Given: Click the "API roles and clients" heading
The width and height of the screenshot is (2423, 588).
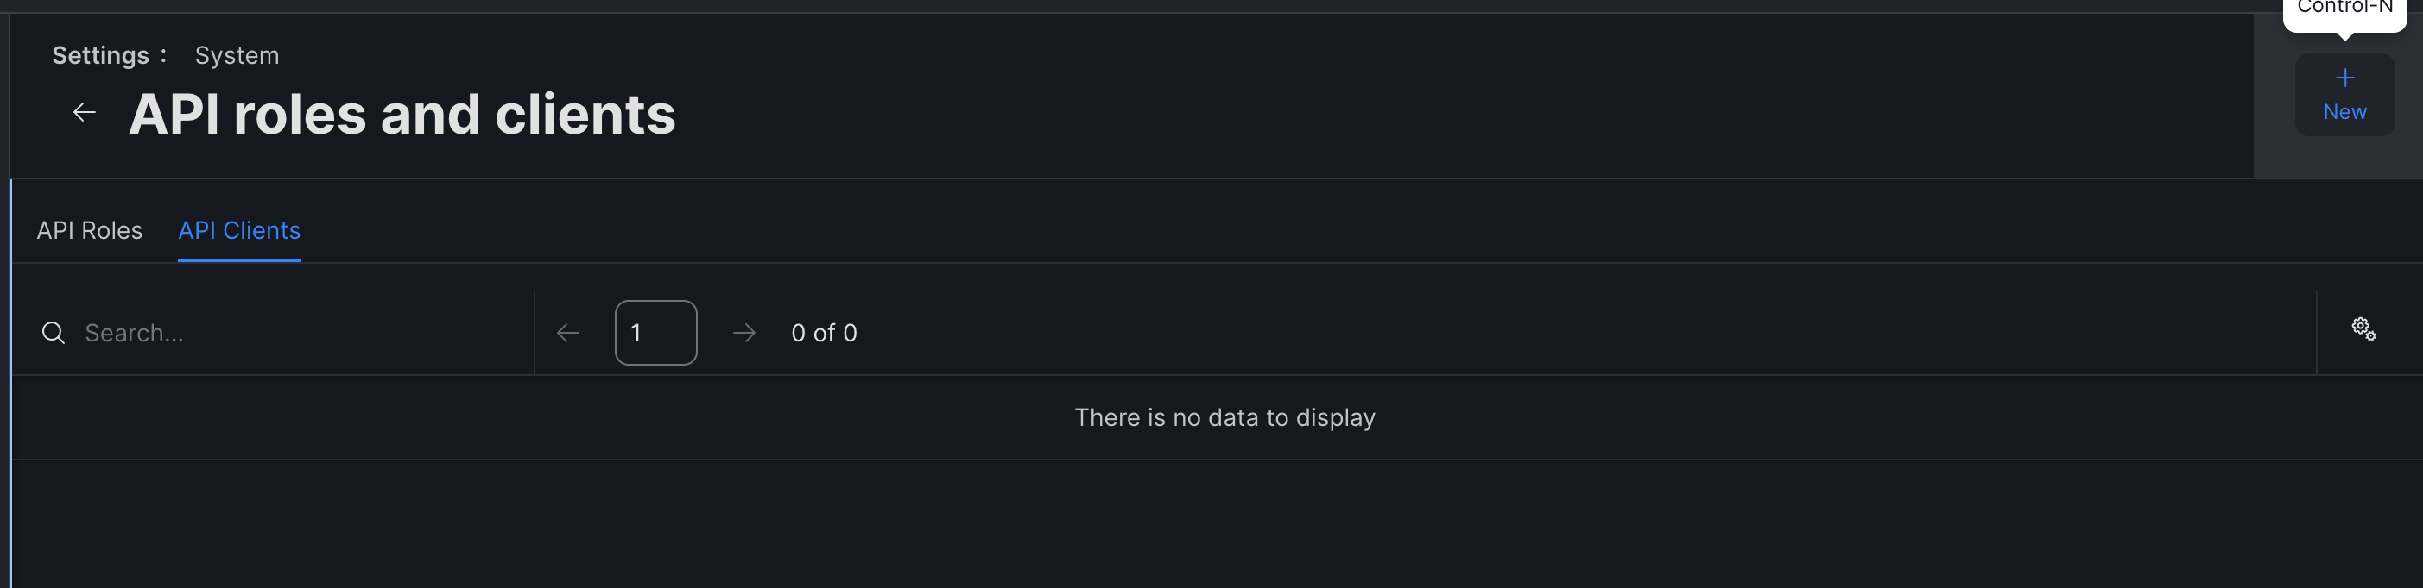Looking at the screenshot, I should pyautogui.click(x=402, y=115).
